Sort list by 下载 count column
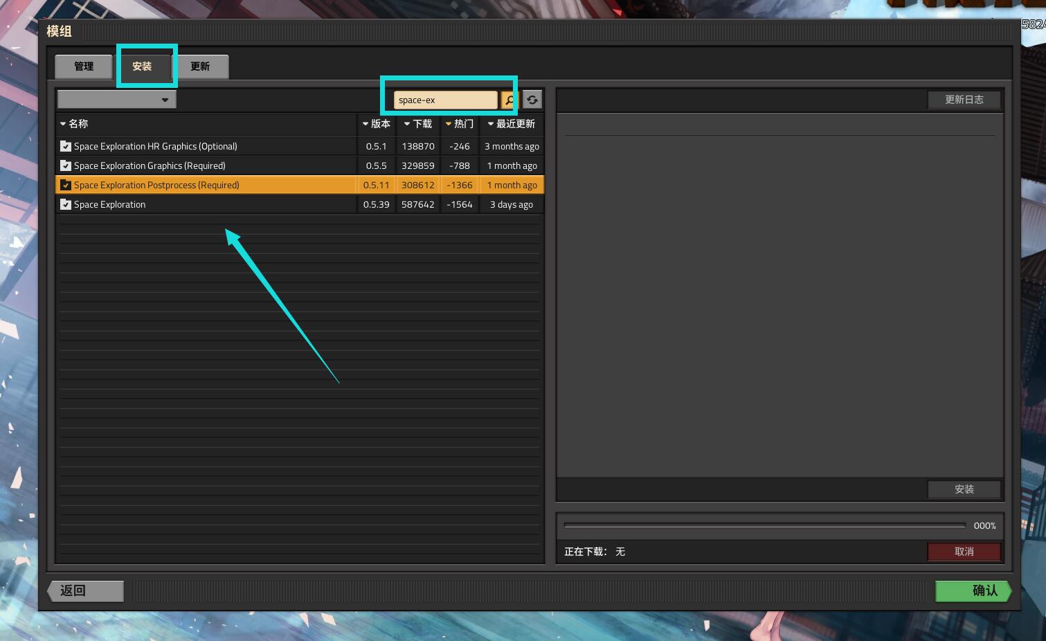1046x641 pixels. pos(417,124)
